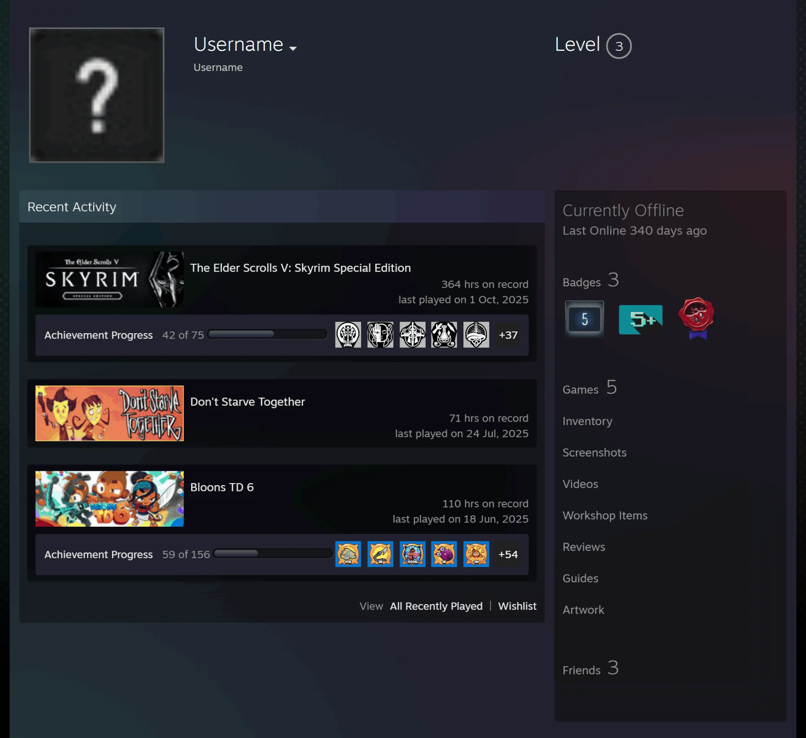Image resolution: width=806 pixels, height=738 pixels.
Task: Open the Reviews link
Action: tap(584, 547)
